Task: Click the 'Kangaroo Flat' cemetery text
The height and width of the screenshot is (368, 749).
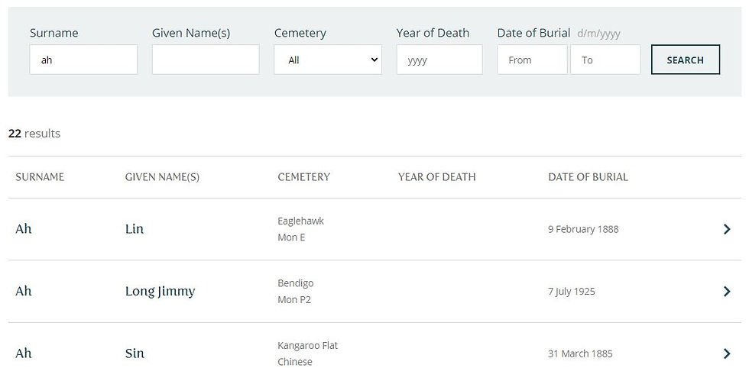Action: click(307, 345)
